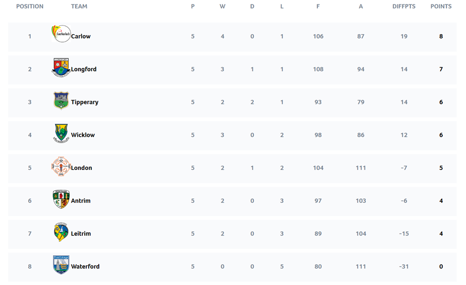466x285 pixels.
Task: Click the Longford county crest
Action: pyautogui.click(x=61, y=67)
